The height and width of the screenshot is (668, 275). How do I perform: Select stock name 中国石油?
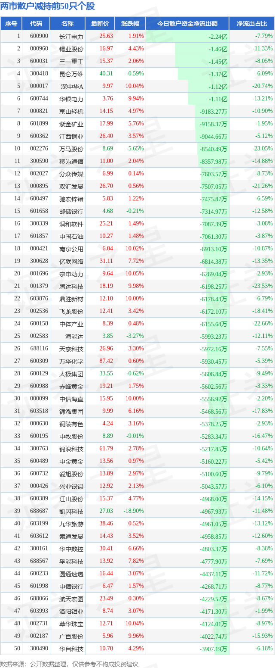(71, 237)
